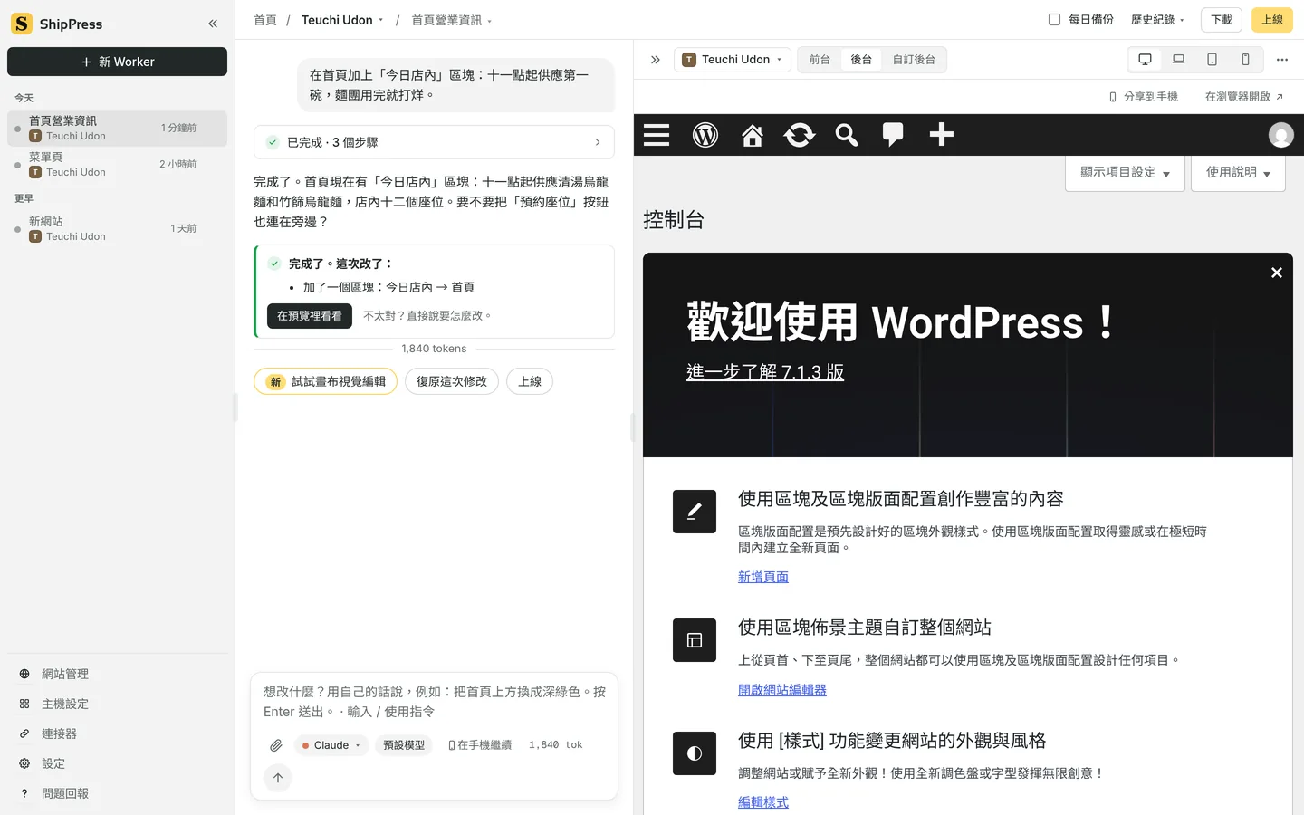
Task: Switch to the 自訂後台 tab
Action: (914, 60)
